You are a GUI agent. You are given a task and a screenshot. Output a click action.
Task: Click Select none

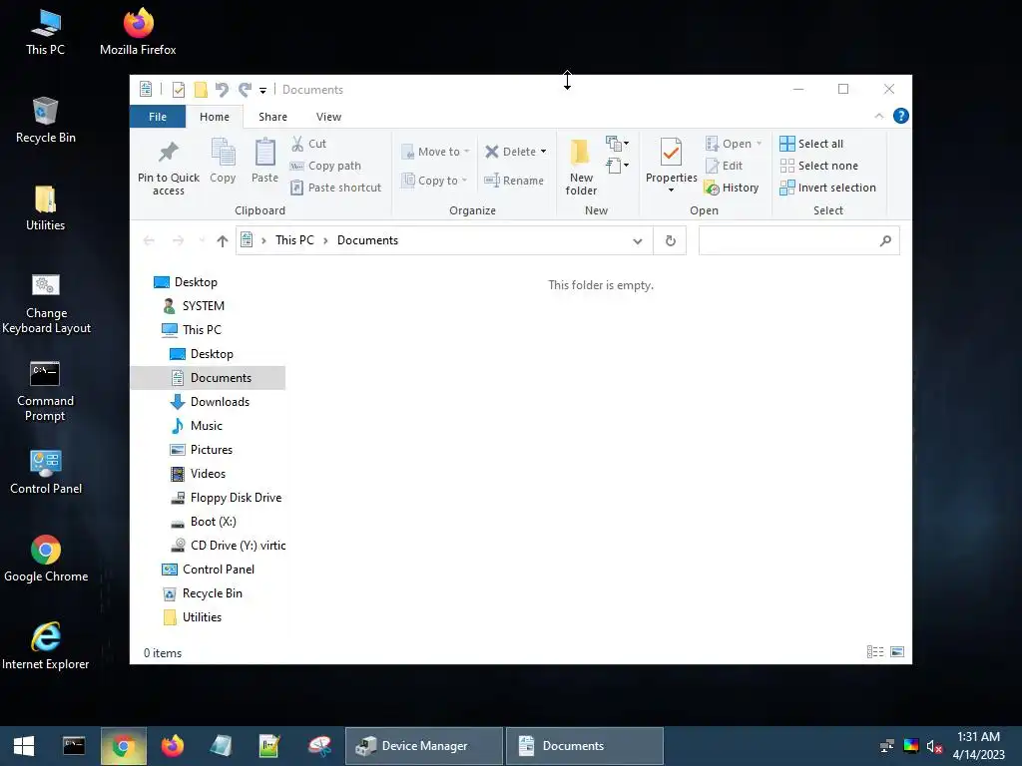(x=819, y=166)
